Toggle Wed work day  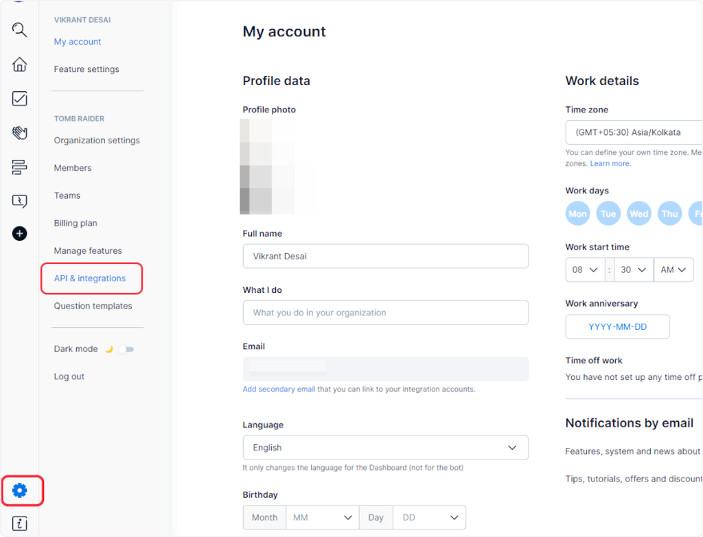tap(638, 213)
